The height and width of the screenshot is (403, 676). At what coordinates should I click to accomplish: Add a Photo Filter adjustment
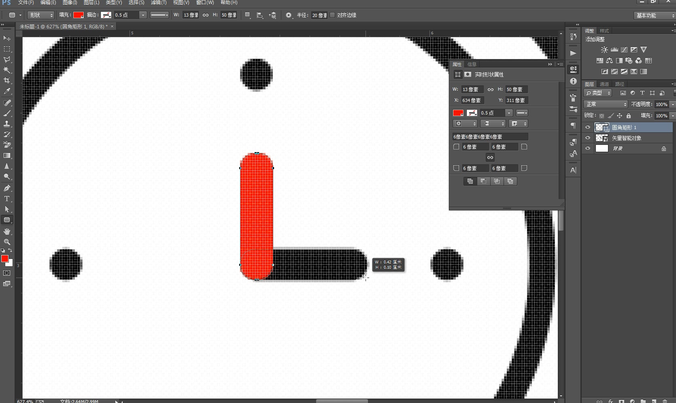(x=629, y=61)
